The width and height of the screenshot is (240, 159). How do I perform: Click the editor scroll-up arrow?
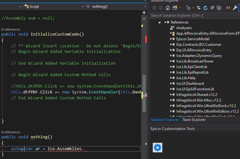(144, 19)
